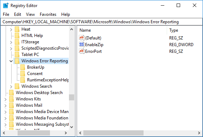Expand the Windows Mail key
Image resolution: width=203 pixels, height=137 pixels.
point(5,106)
